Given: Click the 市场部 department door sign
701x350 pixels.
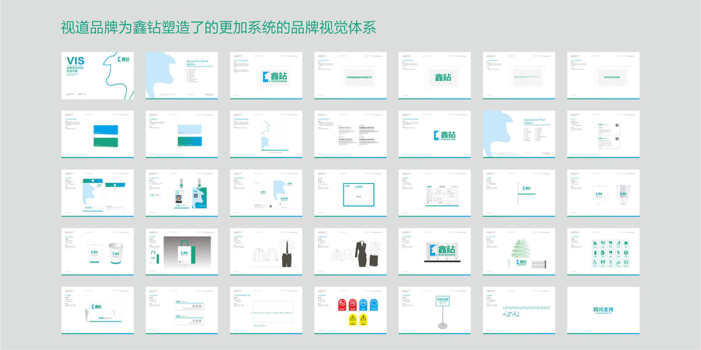Looking at the screenshot, I should pos(190,320).
